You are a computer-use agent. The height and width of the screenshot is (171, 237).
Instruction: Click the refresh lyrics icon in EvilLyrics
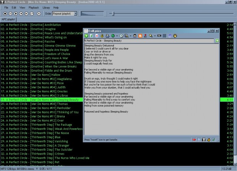pos(91,36)
